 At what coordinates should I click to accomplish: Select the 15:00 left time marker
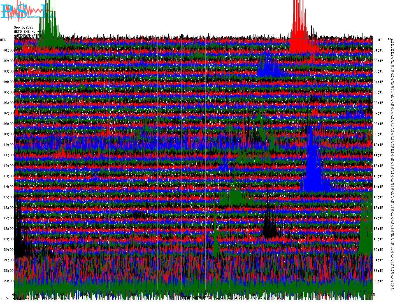pyautogui.click(x=8, y=197)
